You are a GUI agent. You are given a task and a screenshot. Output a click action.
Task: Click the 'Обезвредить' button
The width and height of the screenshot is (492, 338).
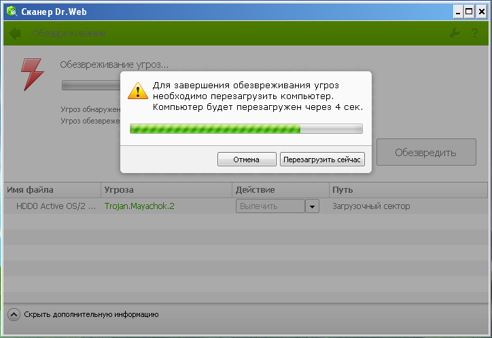[426, 152]
